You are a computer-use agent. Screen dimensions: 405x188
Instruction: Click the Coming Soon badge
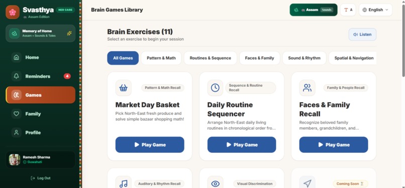tap(351, 184)
